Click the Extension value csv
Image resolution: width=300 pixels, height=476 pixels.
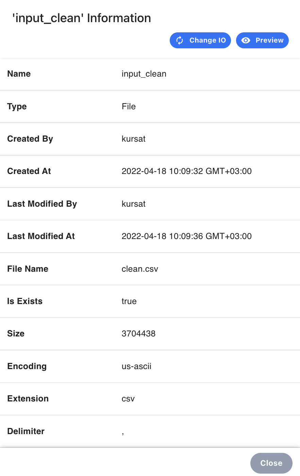(x=128, y=399)
